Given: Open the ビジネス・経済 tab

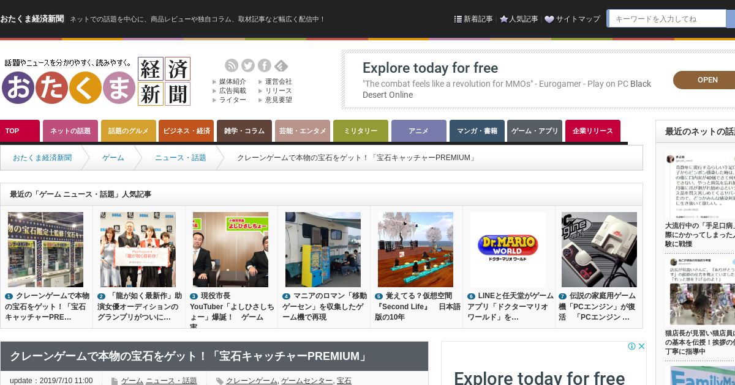Looking at the screenshot, I should coord(186,131).
